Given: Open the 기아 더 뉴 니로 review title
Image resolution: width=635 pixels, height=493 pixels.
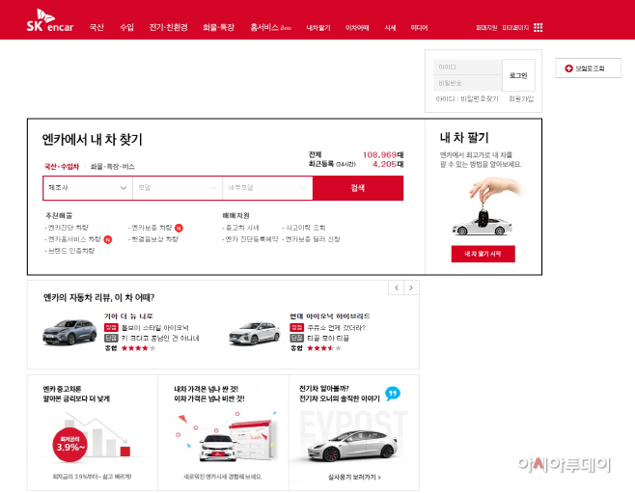Looking at the screenshot, I should [128, 316].
